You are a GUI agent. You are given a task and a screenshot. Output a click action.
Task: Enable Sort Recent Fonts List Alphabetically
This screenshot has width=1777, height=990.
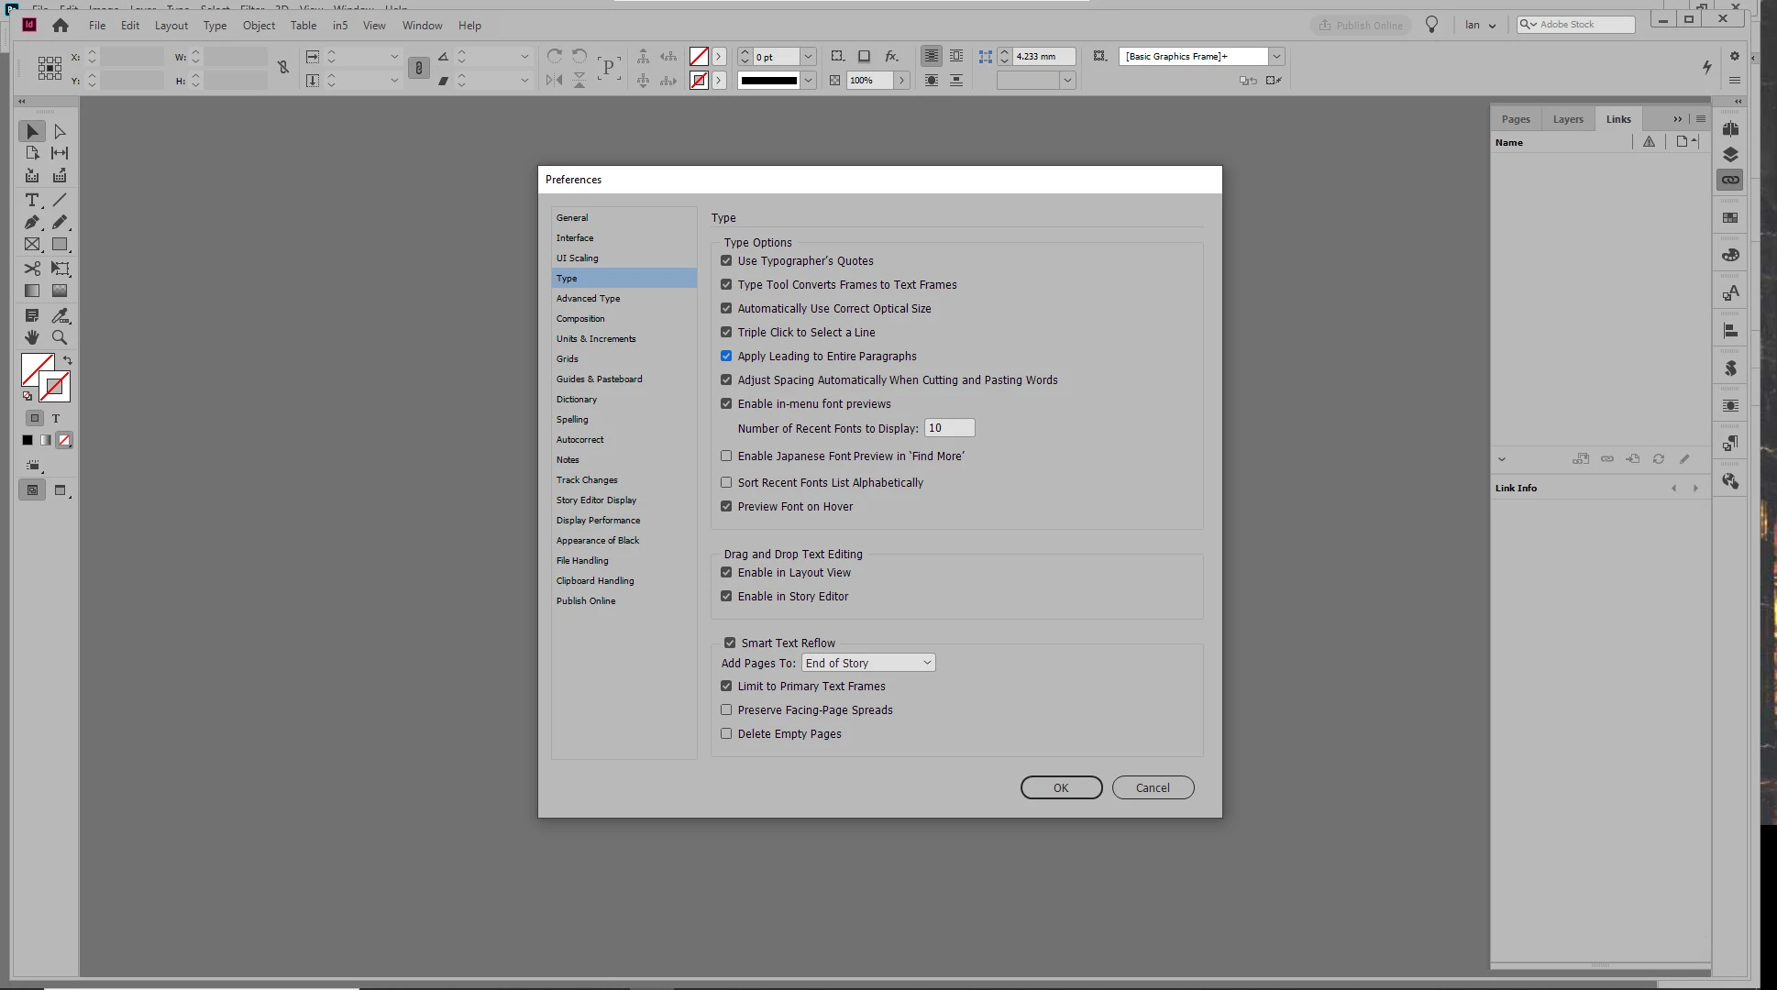726,483
